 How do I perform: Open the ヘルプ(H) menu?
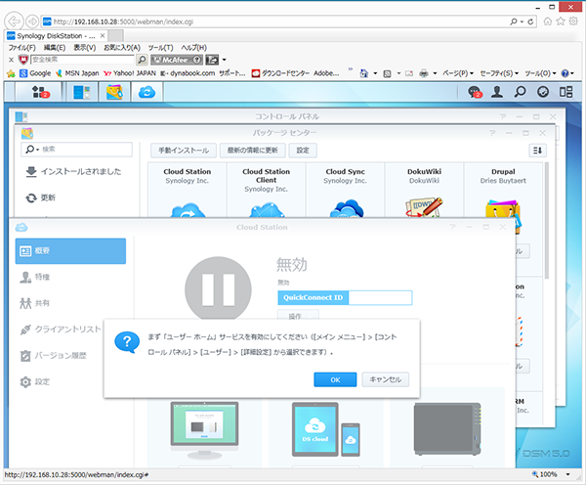[x=193, y=48]
